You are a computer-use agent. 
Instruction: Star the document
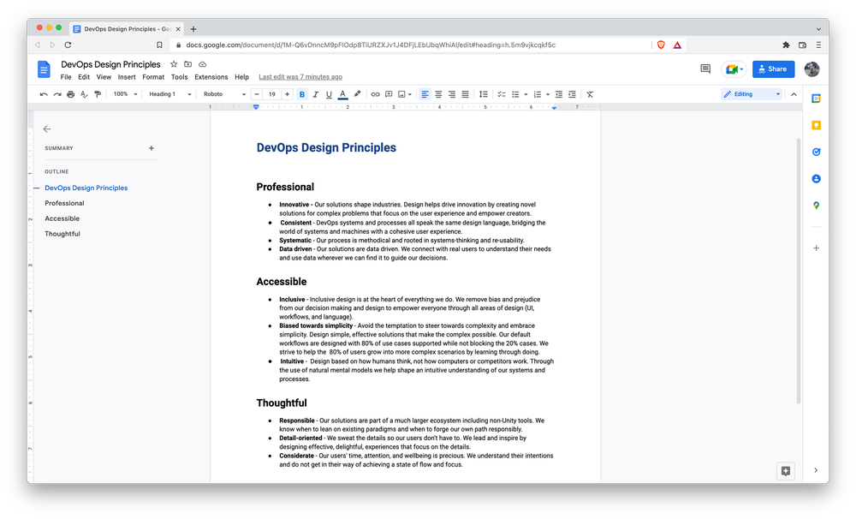coord(174,64)
